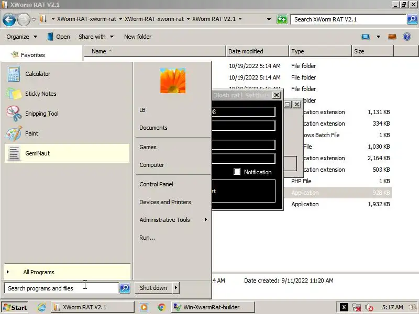Click the Start menu search magnifier button
The width and height of the screenshot is (419, 314).
click(x=125, y=288)
